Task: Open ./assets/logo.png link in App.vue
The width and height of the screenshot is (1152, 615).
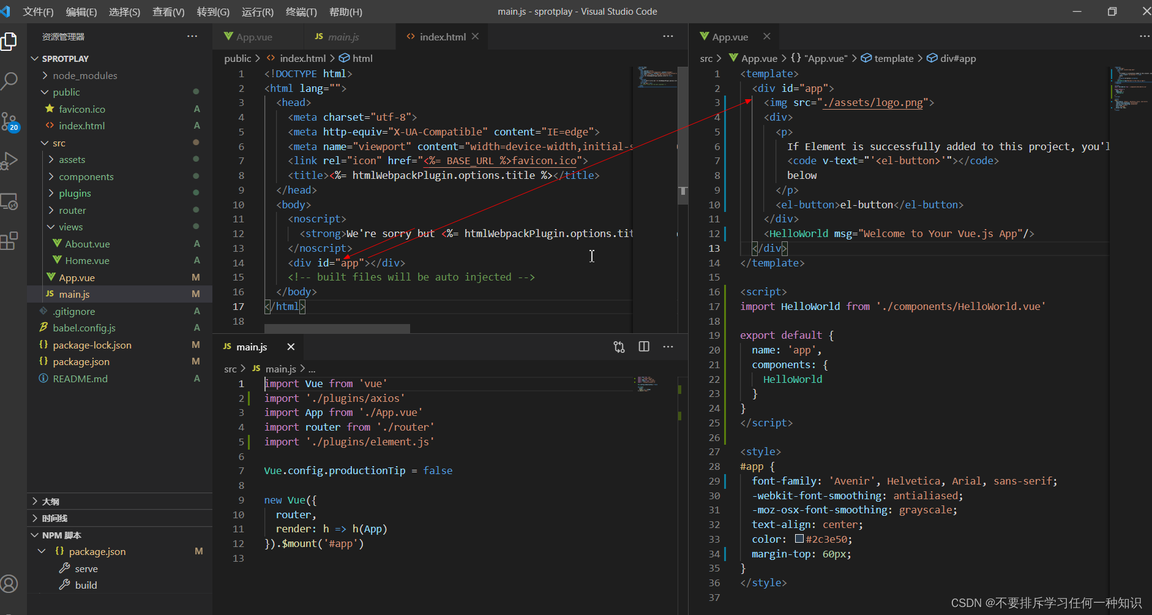Action: pos(873,102)
